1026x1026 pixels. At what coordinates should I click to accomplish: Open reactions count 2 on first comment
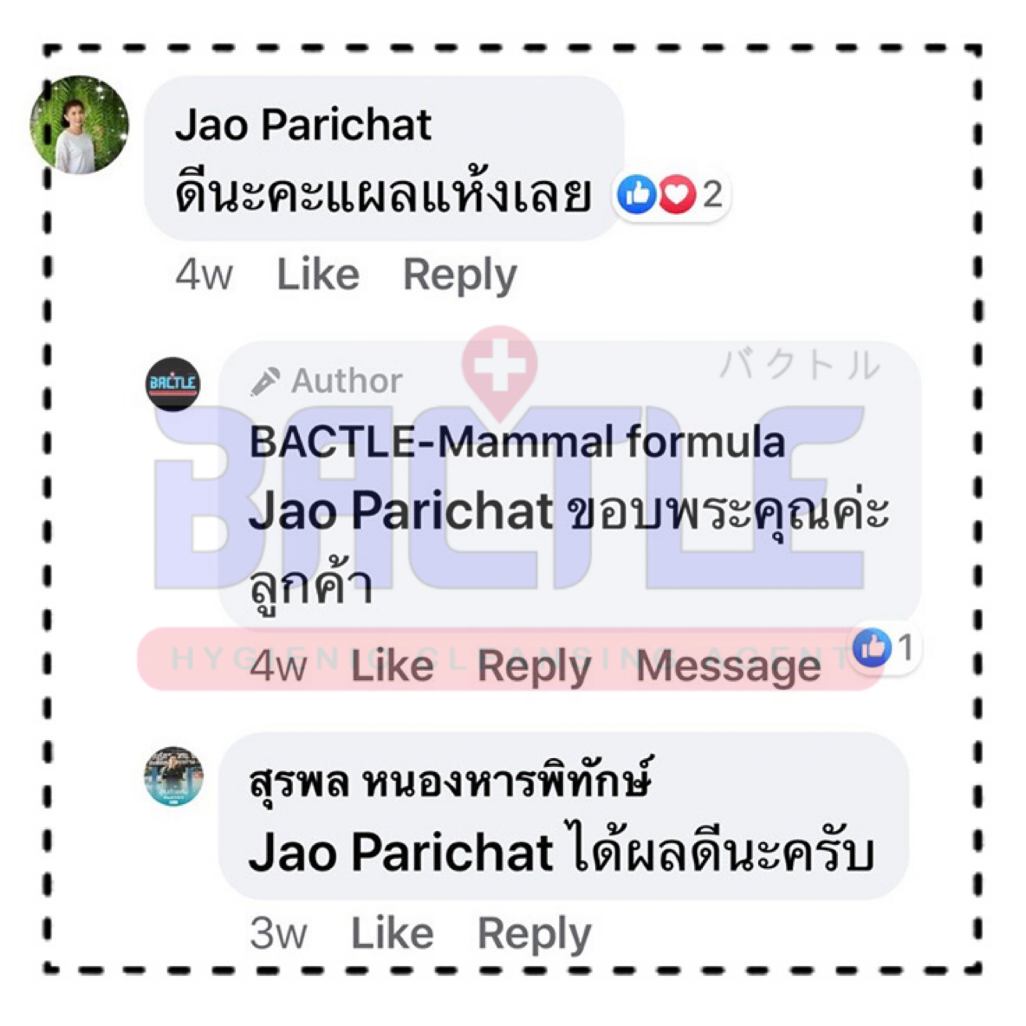tap(712, 194)
